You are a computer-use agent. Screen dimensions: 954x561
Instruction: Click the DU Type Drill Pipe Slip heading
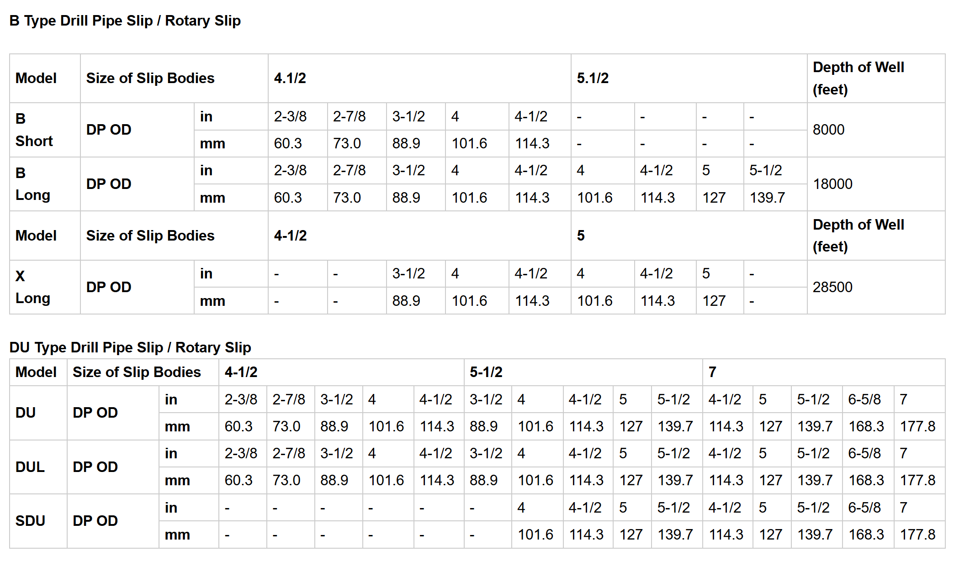[x=130, y=347]
